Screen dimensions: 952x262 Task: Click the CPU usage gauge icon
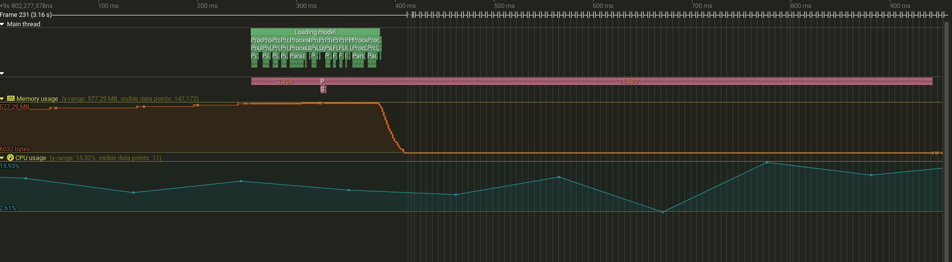(10, 158)
